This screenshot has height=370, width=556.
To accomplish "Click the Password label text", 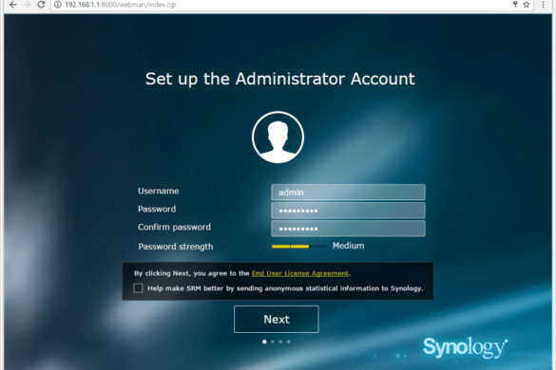I will pyautogui.click(x=157, y=209).
